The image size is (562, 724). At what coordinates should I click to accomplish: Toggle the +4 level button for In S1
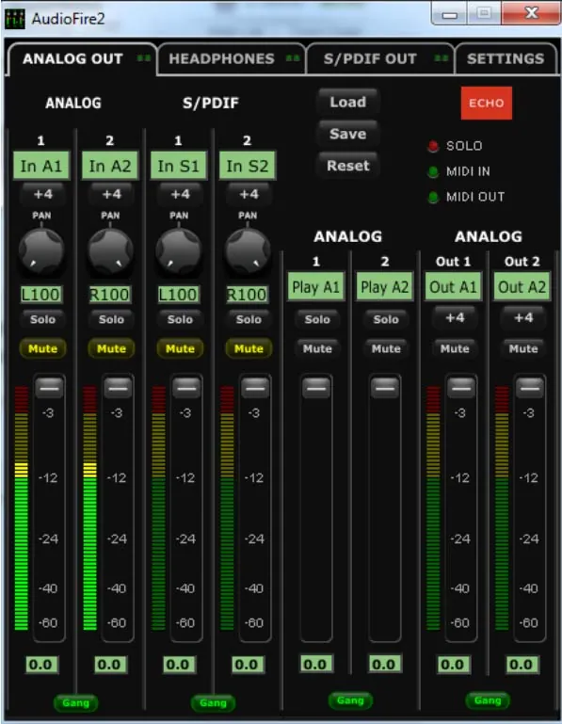click(x=180, y=194)
